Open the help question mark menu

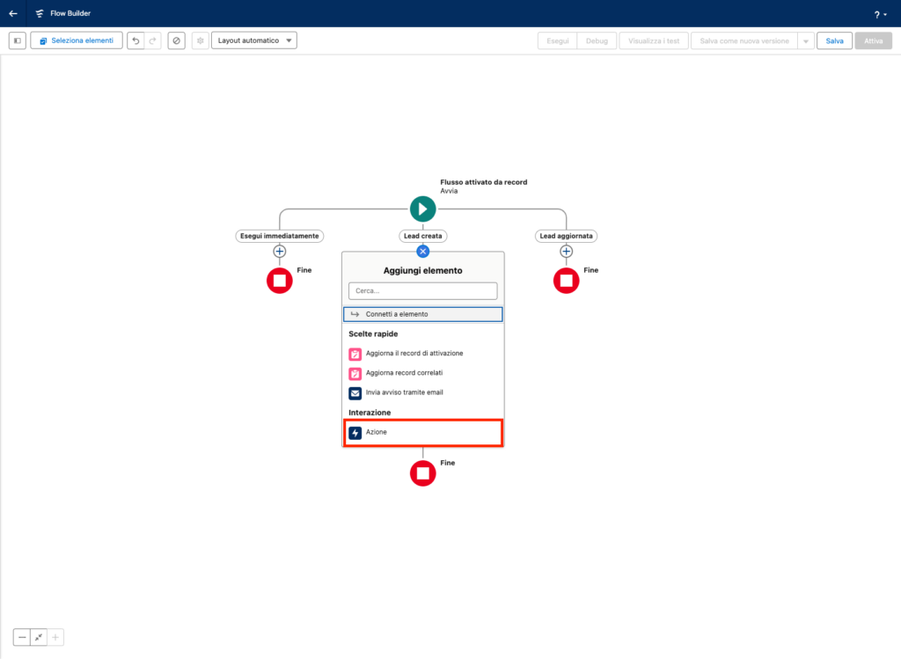[x=879, y=14]
